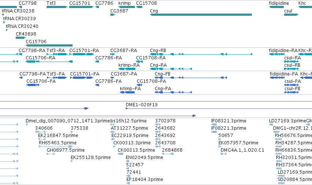Image resolution: width=312 pixels, height=185 pixels.
Task: Select protein Cng-PB
Action: (x=191, y=78)
